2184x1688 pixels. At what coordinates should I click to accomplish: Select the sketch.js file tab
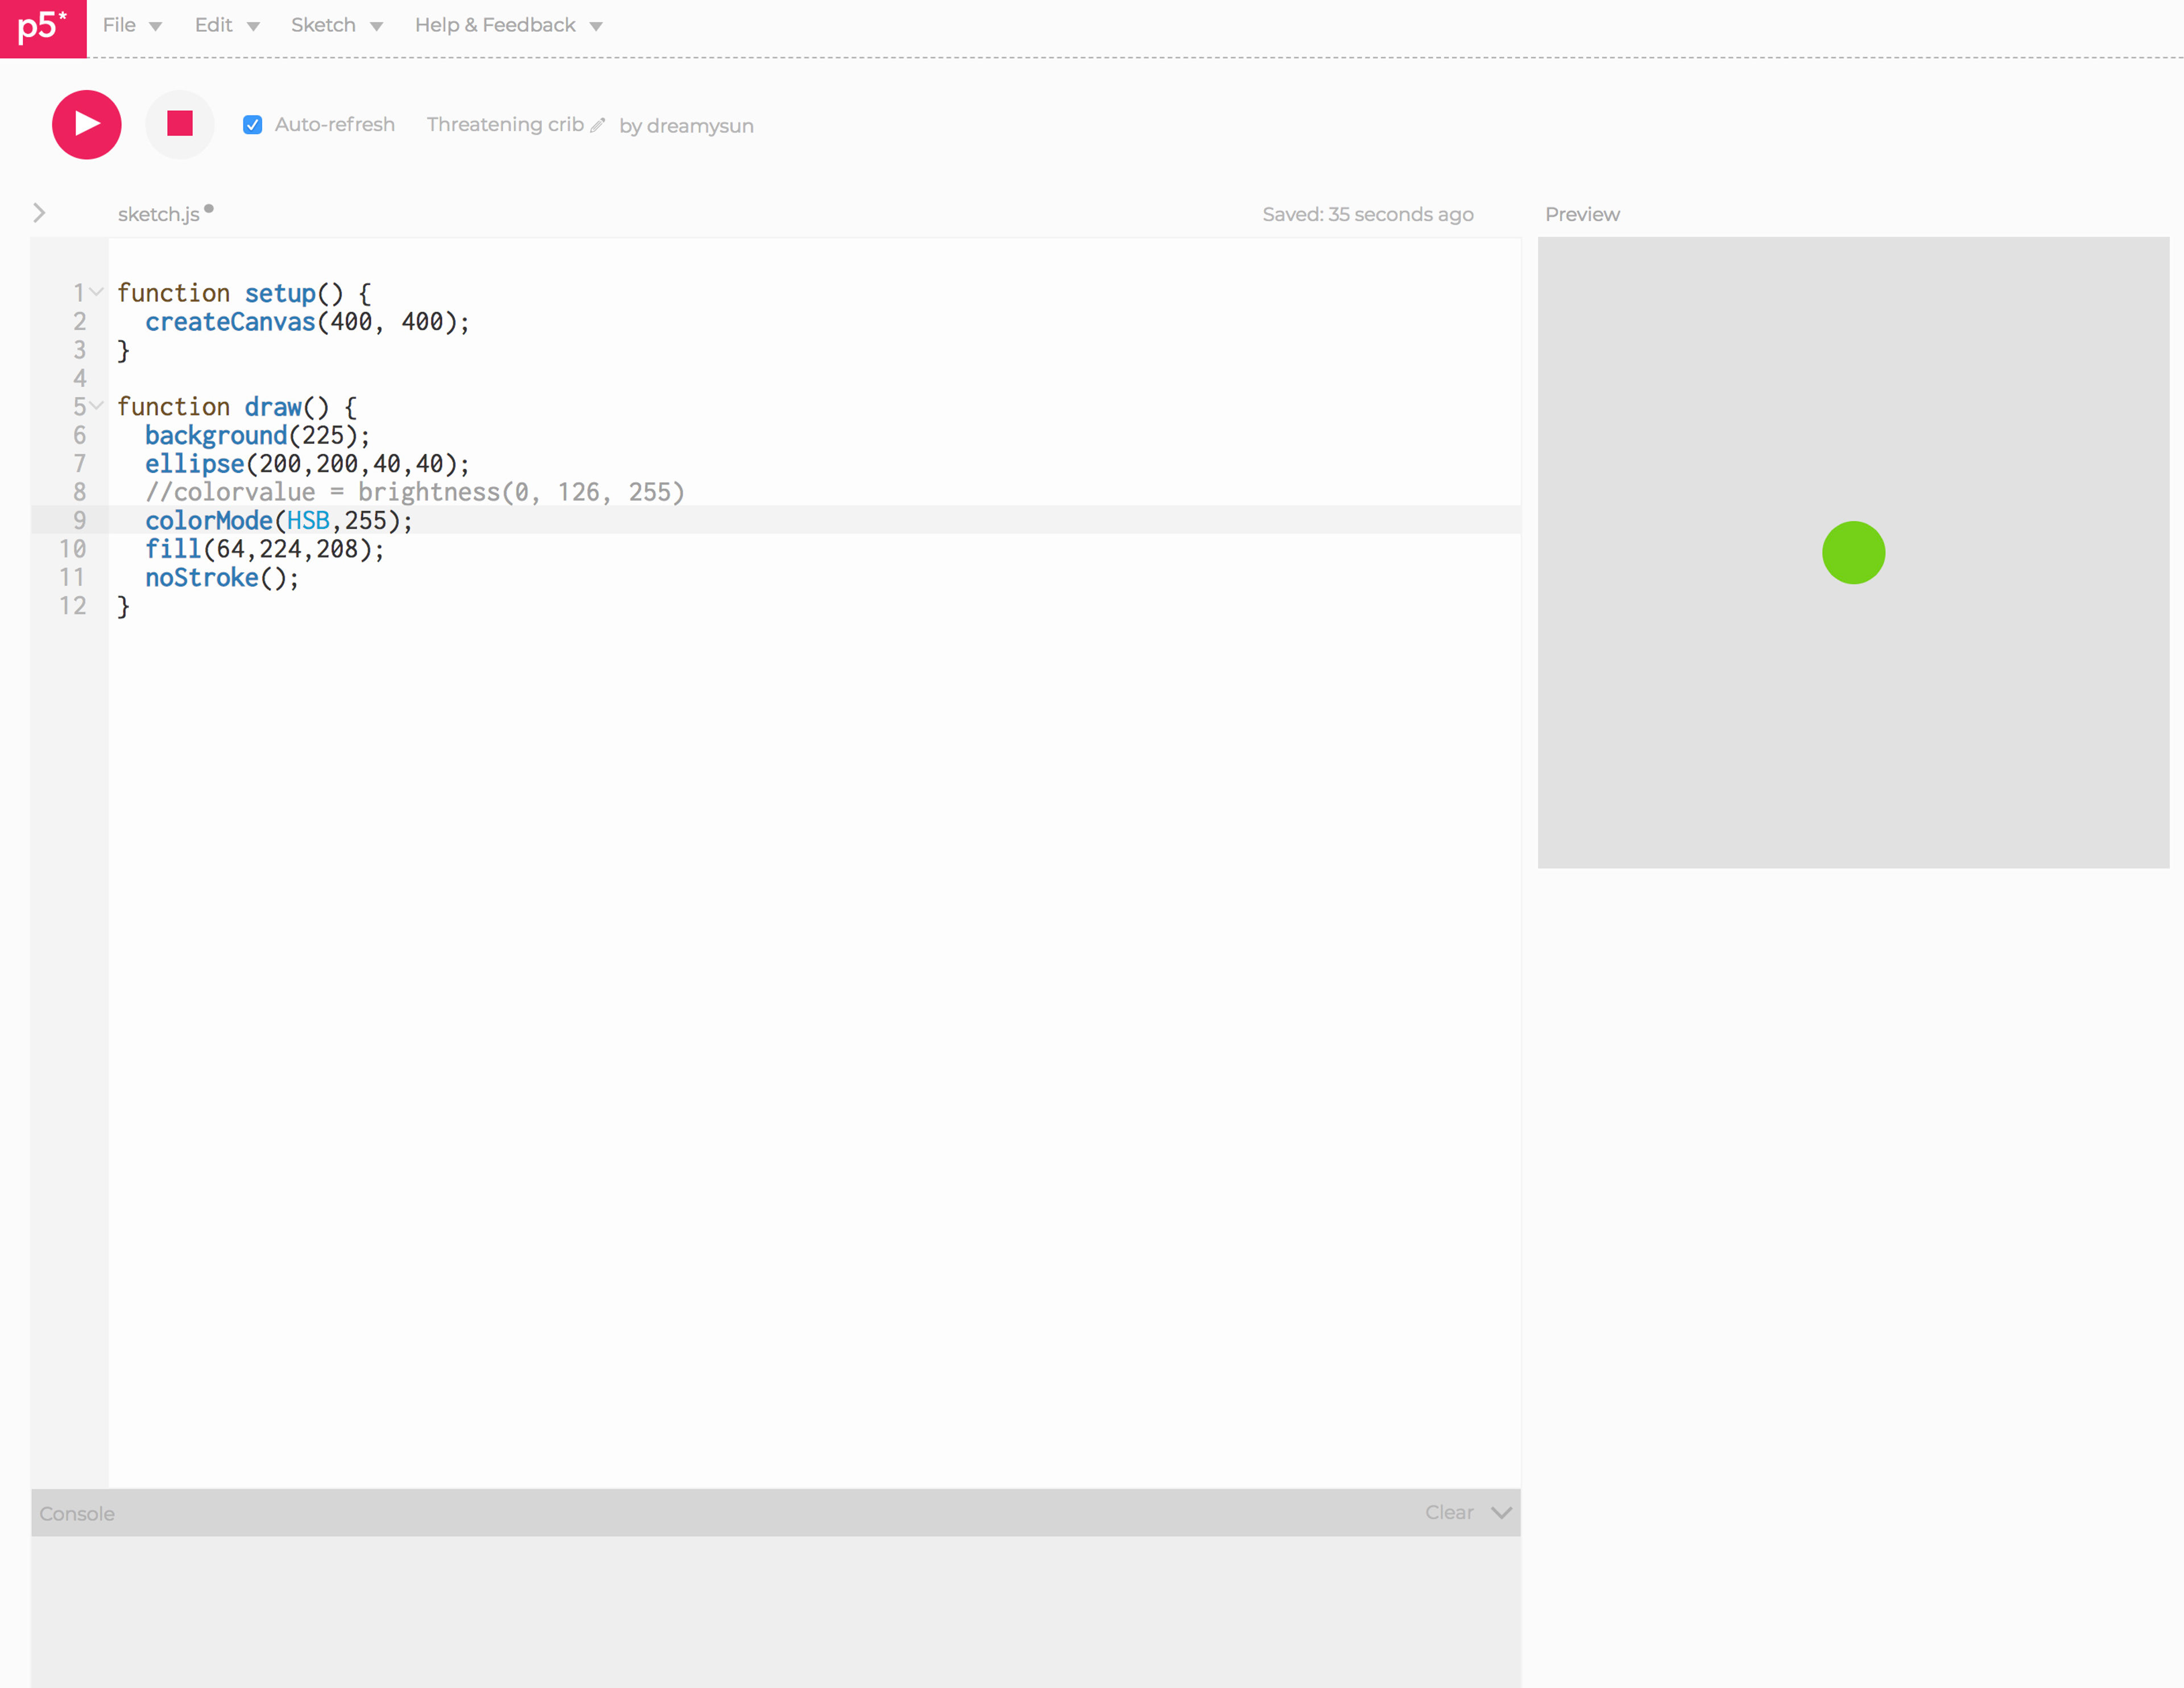coord(159,214)
